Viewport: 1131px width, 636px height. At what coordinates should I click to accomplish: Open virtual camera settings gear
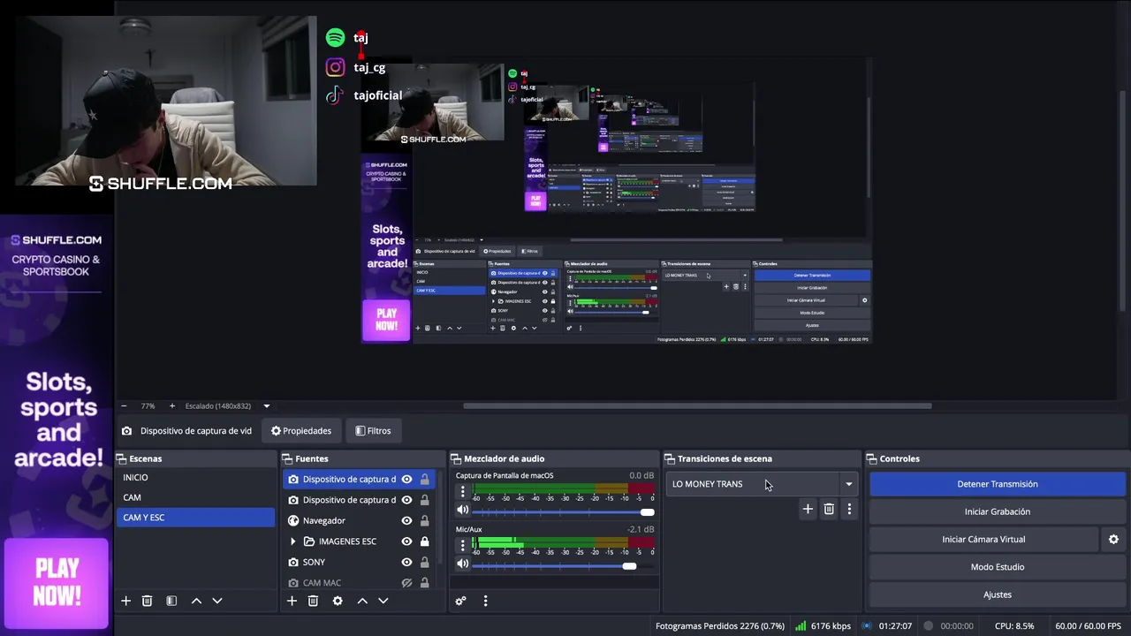coord(1113,539)
